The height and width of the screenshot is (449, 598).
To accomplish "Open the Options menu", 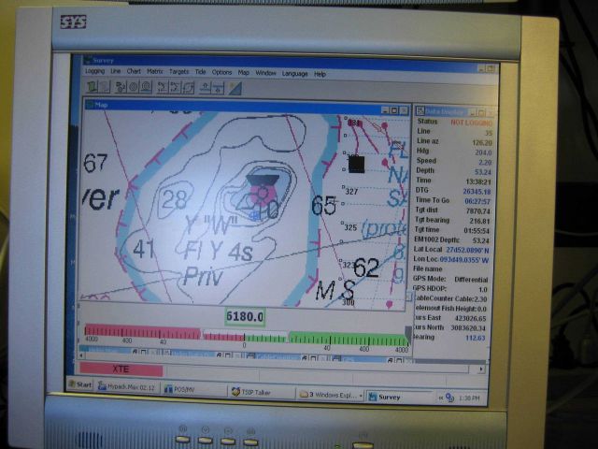I will point(222,72).
